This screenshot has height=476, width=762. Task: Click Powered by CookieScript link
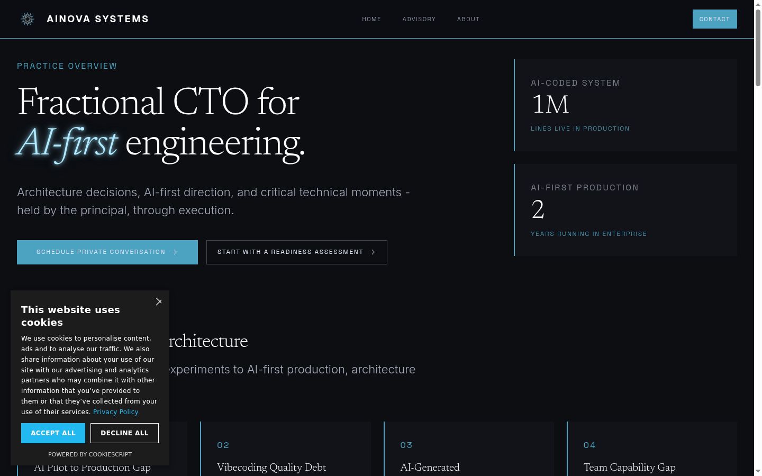point(90,454)
